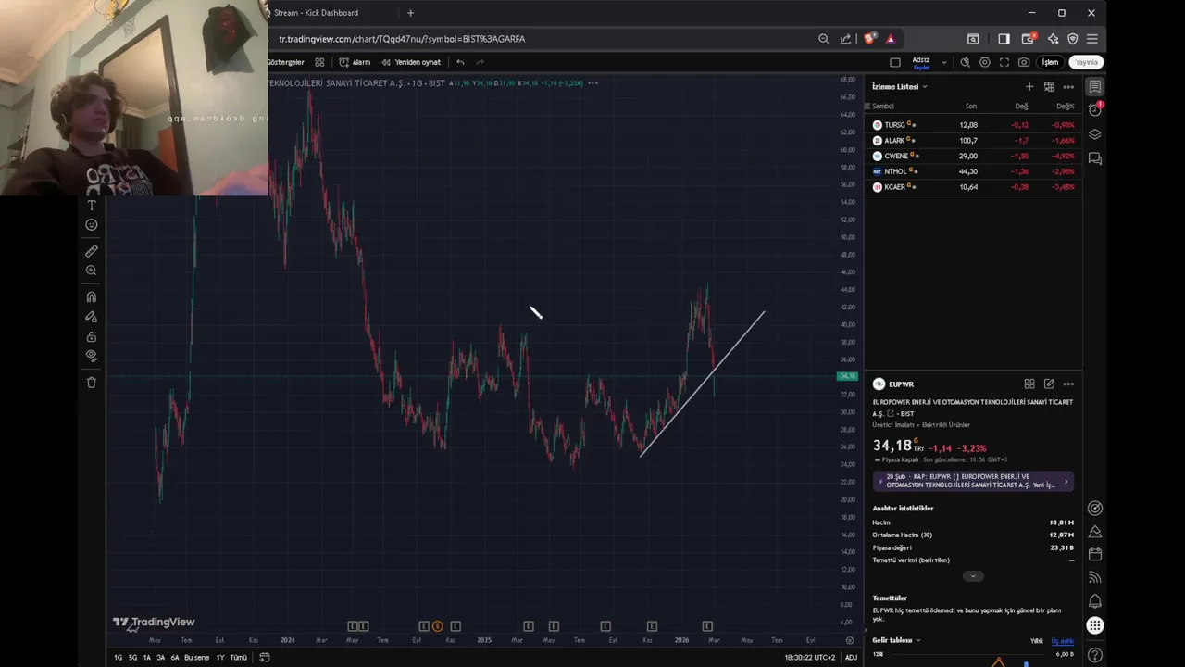Screen dimensions: 1185x667
Task: Select ALARK in the watchlist
Action: pos(974,141)
